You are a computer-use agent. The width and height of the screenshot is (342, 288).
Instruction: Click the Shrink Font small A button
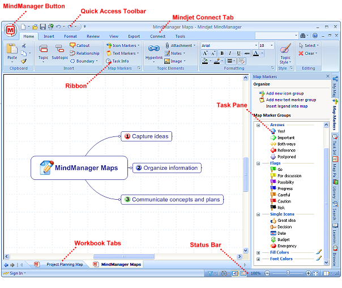pyautogui.click(x=213, y=53)
